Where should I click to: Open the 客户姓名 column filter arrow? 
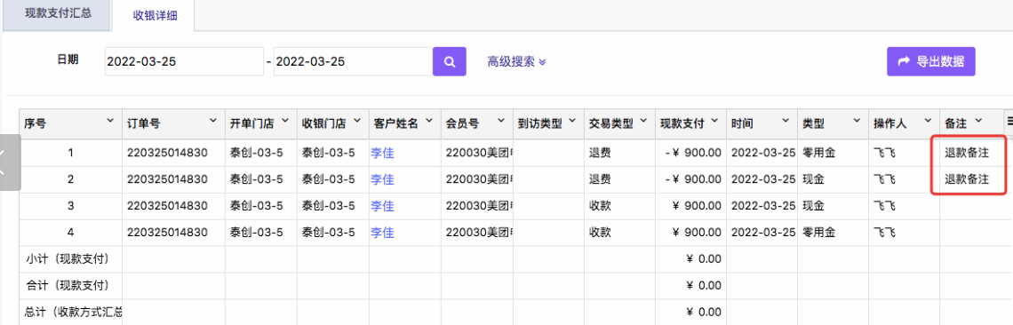pos(429,121)
